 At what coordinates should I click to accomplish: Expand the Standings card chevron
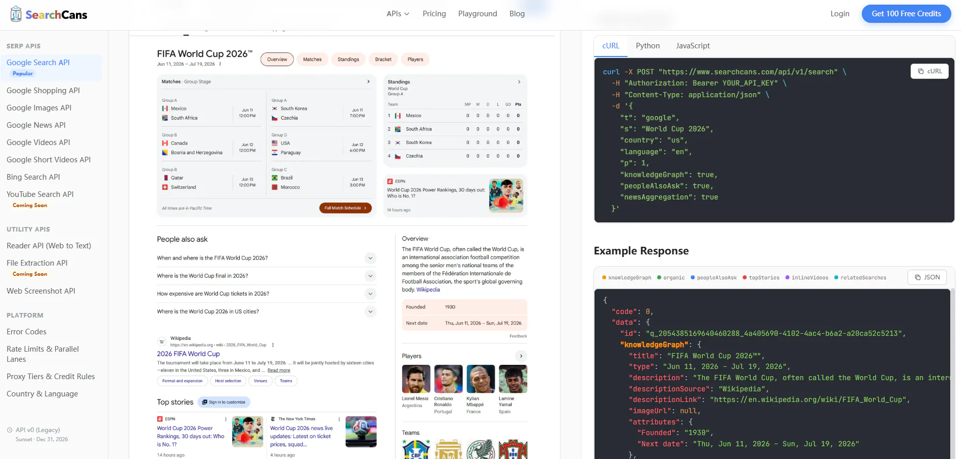pyautogui.click(x=519, y=81)
